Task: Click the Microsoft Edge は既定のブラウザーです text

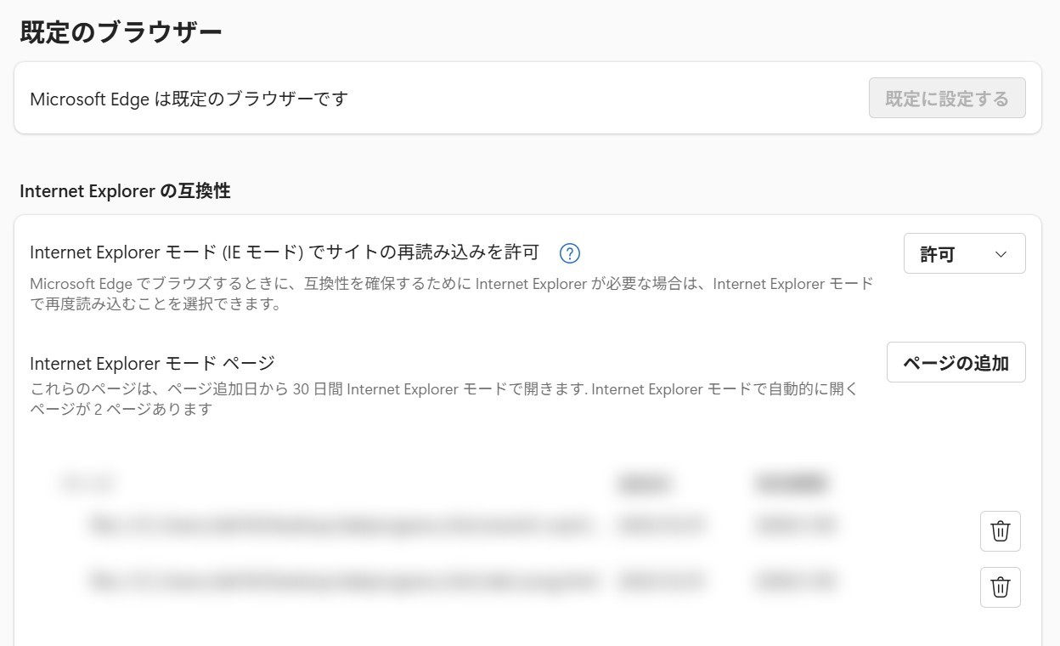Action: pyautogui.click(x=189, y=99)
